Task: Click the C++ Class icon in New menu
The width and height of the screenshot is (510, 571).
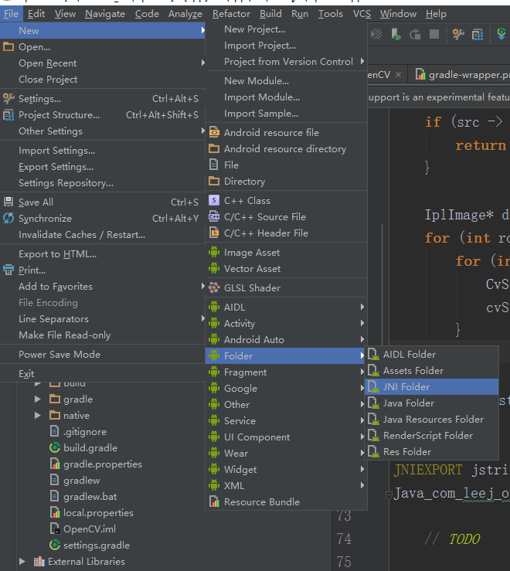Action: pyautogui.click(x=214, y=201)
